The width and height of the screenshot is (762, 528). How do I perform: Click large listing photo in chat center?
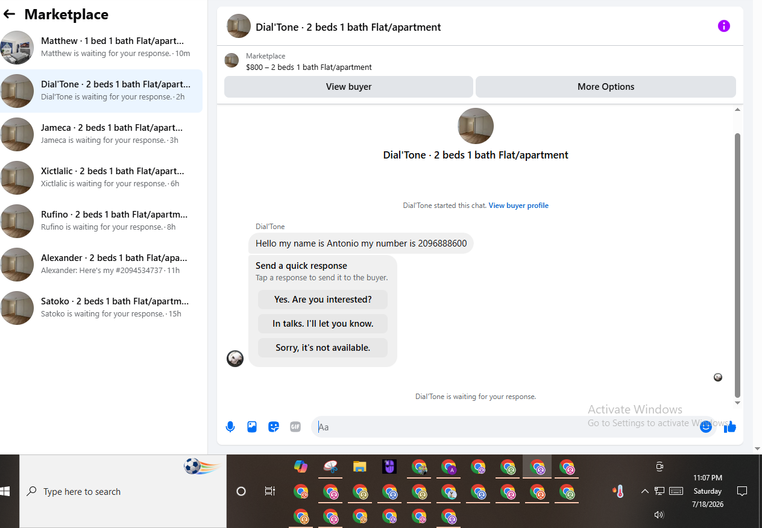tap(476, 126)
